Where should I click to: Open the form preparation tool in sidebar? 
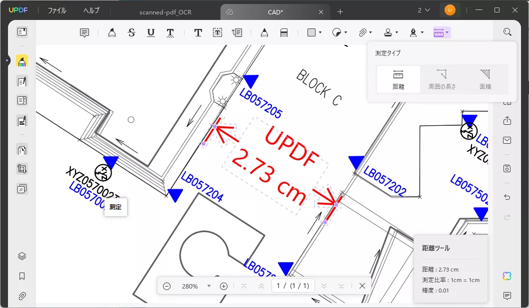[22, 100]
